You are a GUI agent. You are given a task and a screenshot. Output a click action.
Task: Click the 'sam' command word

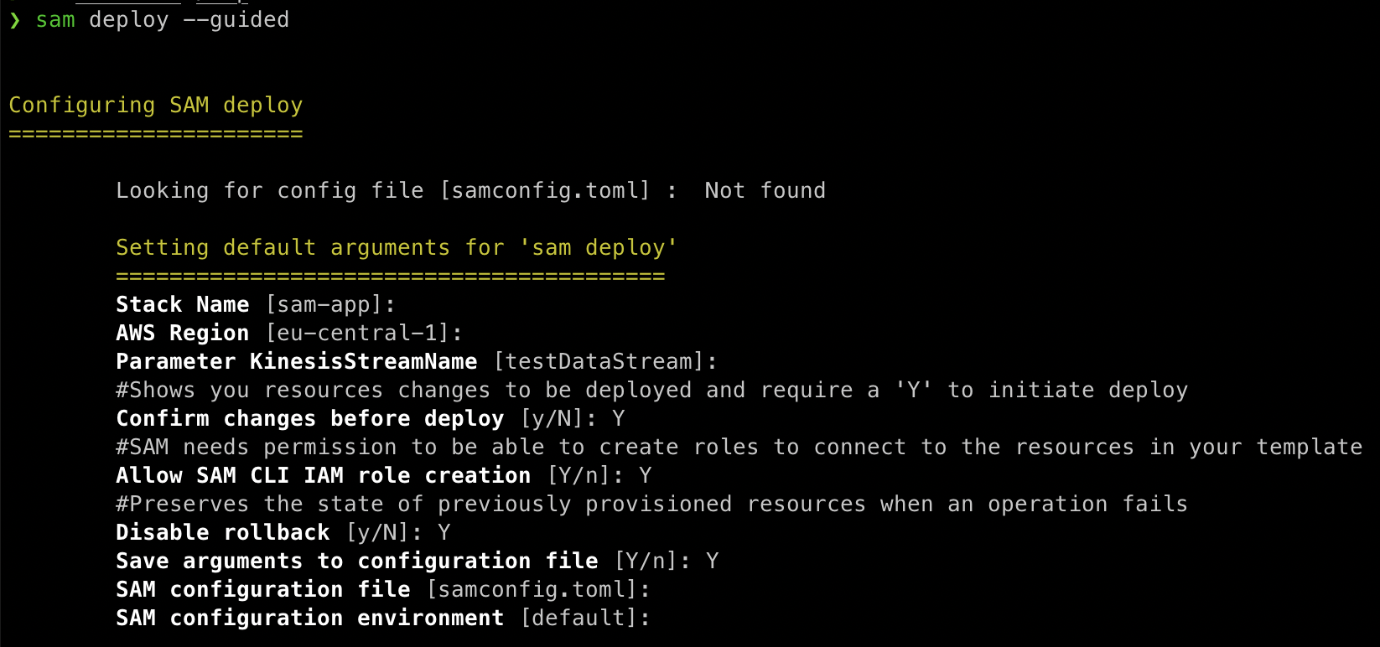55,20
